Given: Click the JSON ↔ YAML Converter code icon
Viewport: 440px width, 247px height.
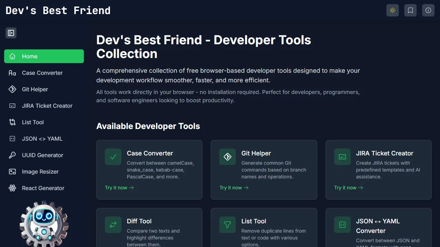Looking at the screenshot, I should click(x=342, y=224).
